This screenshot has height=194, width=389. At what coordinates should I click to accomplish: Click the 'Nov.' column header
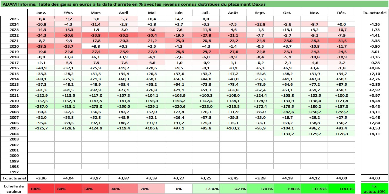[314, 13]
